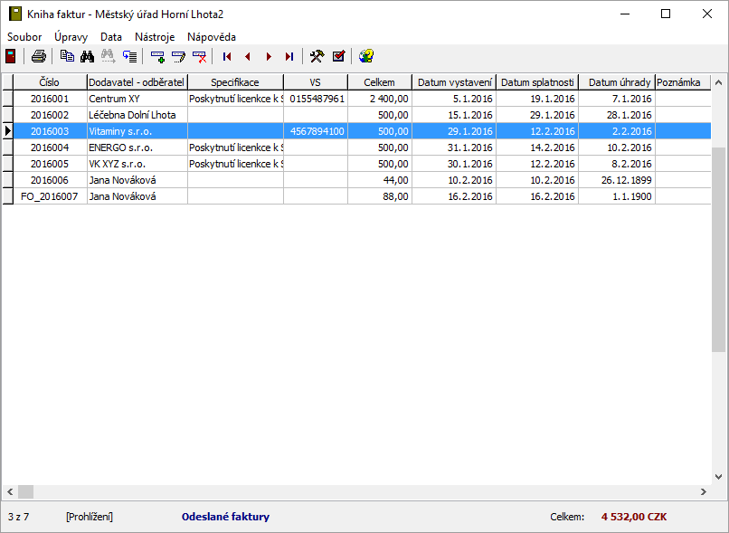Click the red door exit icon
Screen dimensions: 729x533
[11, 56]
